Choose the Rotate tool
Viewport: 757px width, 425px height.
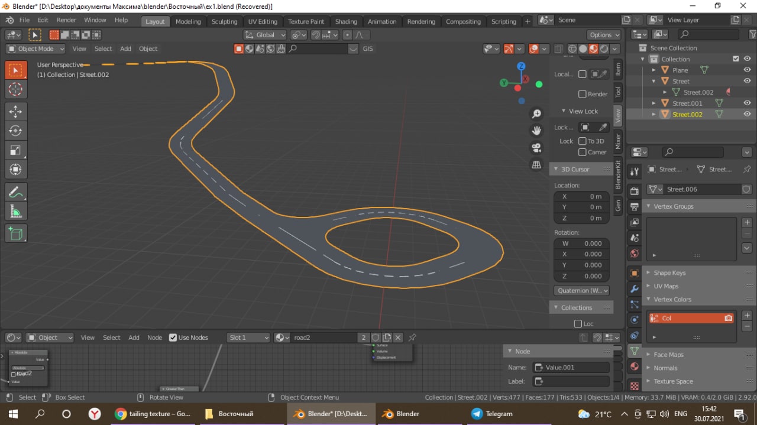(16, 131)
